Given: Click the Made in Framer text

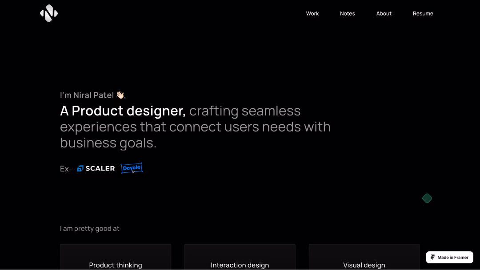Looking at the screenshot, I should [x=453, y=258].
